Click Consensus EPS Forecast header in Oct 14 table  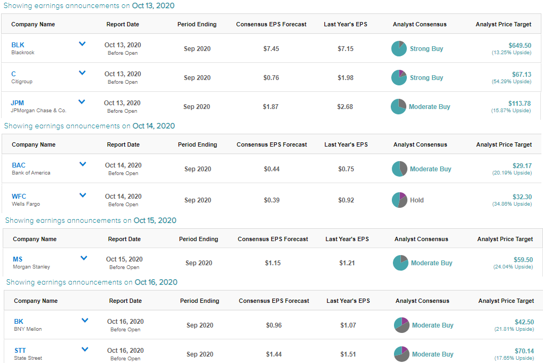click(272, 144)
